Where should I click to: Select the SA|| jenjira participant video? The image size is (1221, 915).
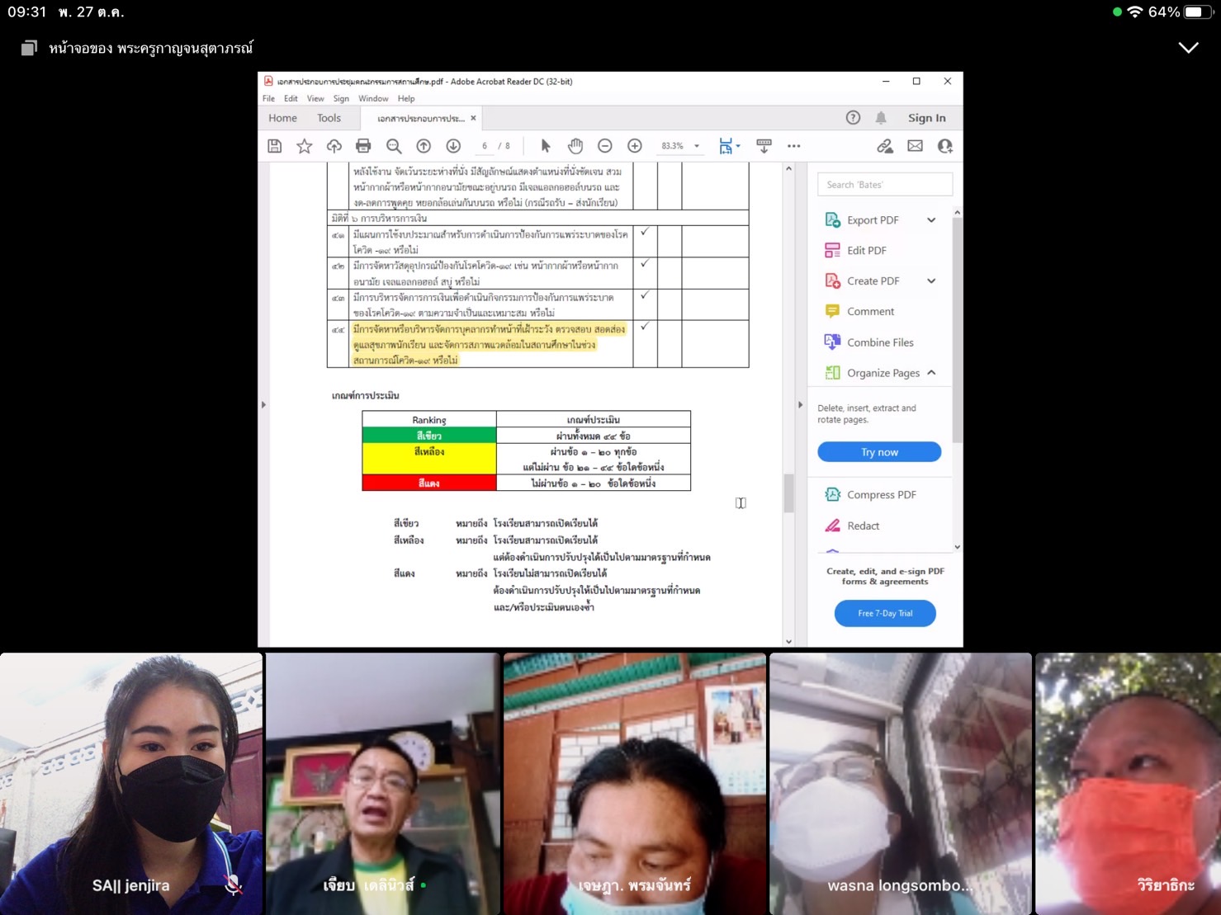(131, 783)
